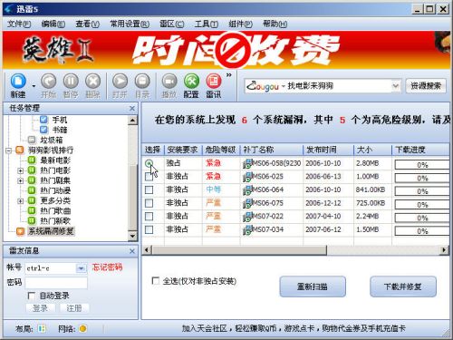Click the network (网络) status indicator
The height and width of the screenshot is (340, 453).
82,328
